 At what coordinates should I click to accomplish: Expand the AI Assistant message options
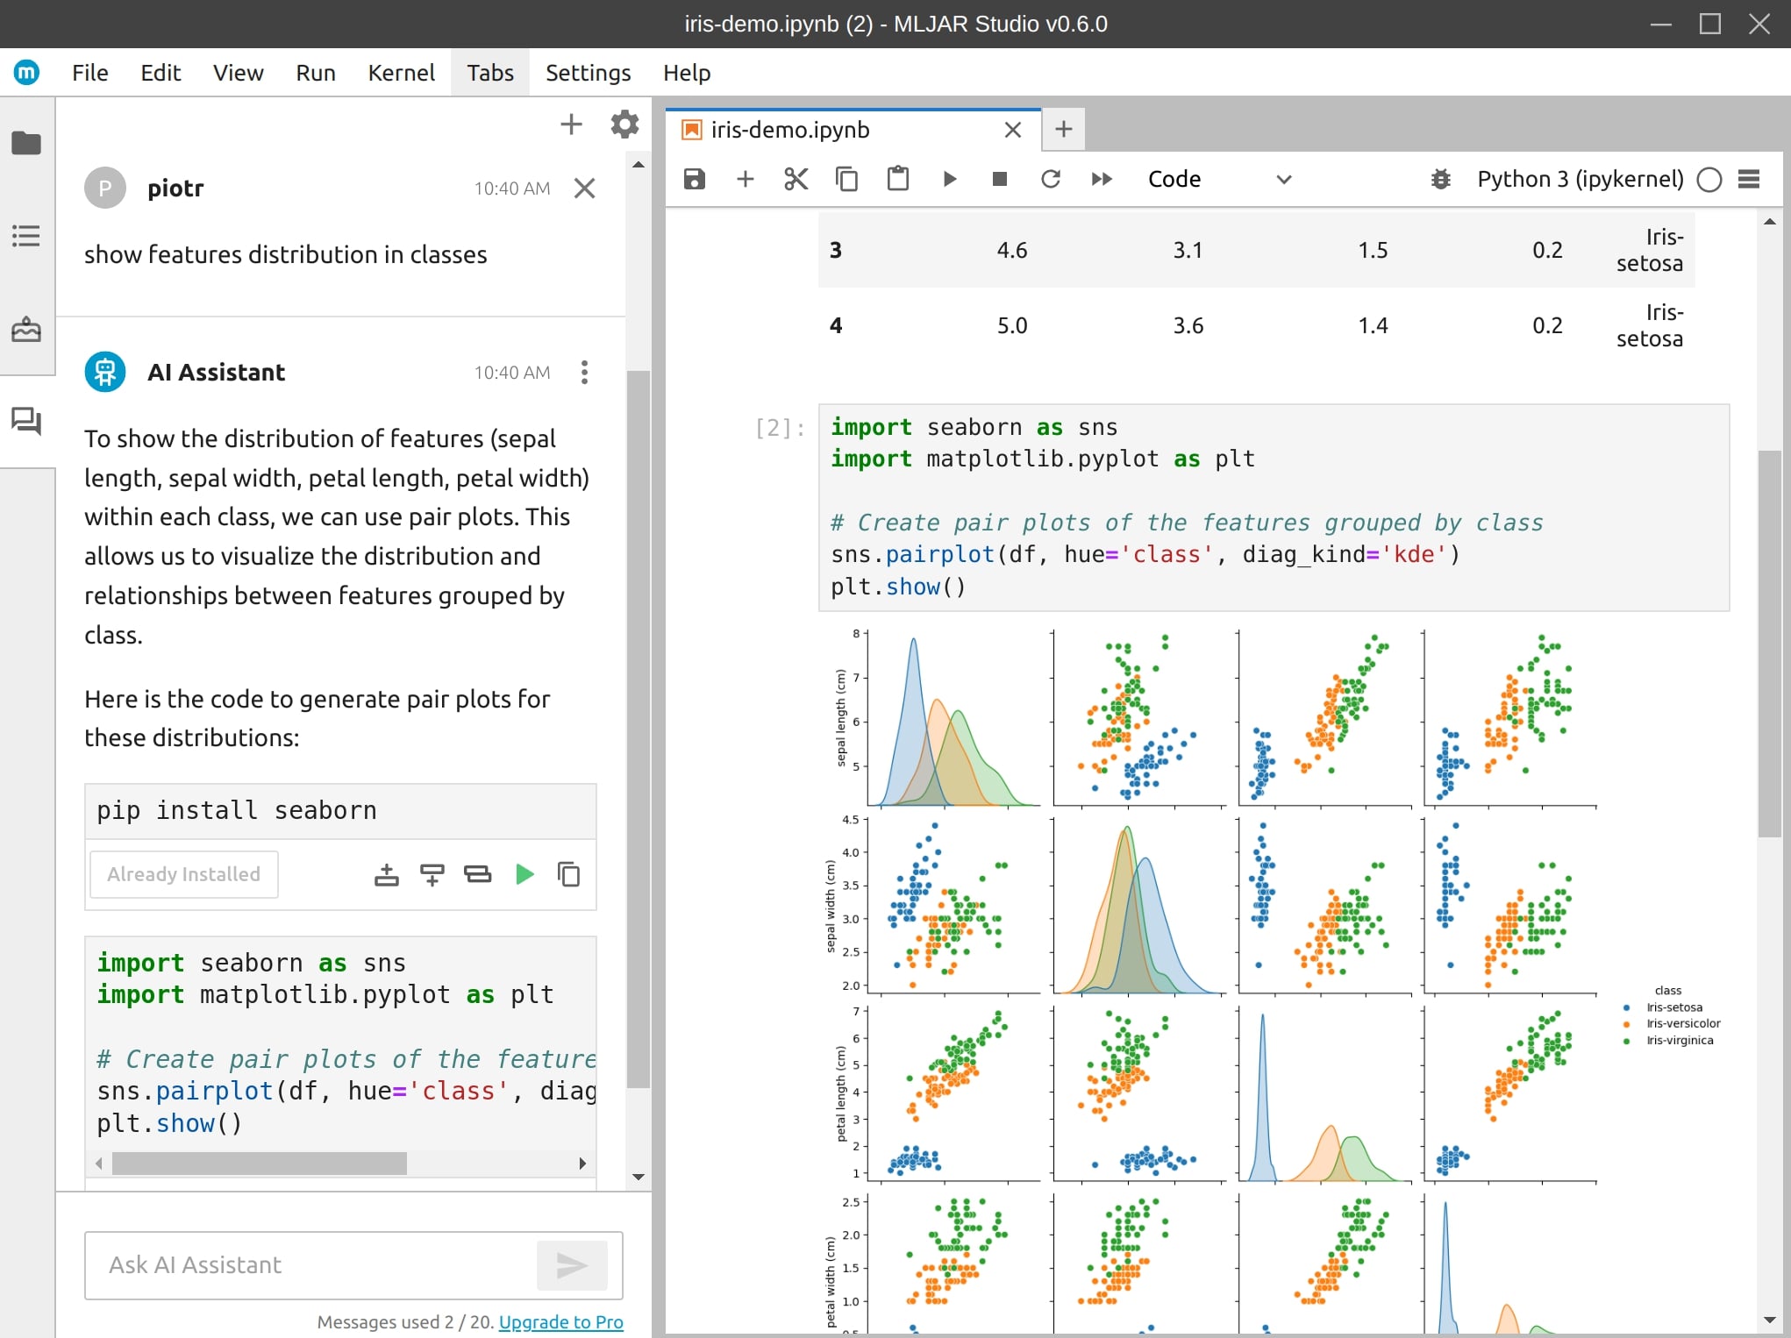[582, 373]
